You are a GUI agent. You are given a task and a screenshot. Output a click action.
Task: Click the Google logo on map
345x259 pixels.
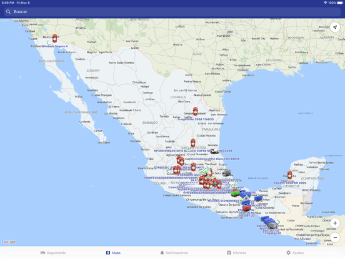point(9,242)
